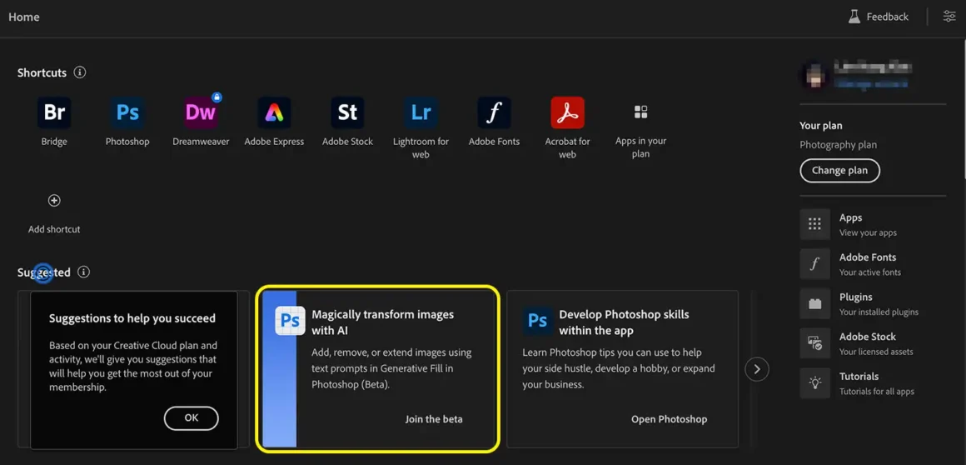
Task: Click 'Magically transform images with AI' title
Action: (x=382, y=322)
